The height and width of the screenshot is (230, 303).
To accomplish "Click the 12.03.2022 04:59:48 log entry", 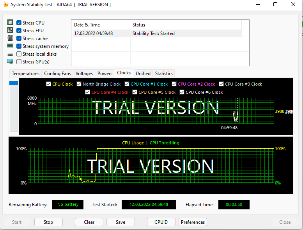I will coord(93,33).
